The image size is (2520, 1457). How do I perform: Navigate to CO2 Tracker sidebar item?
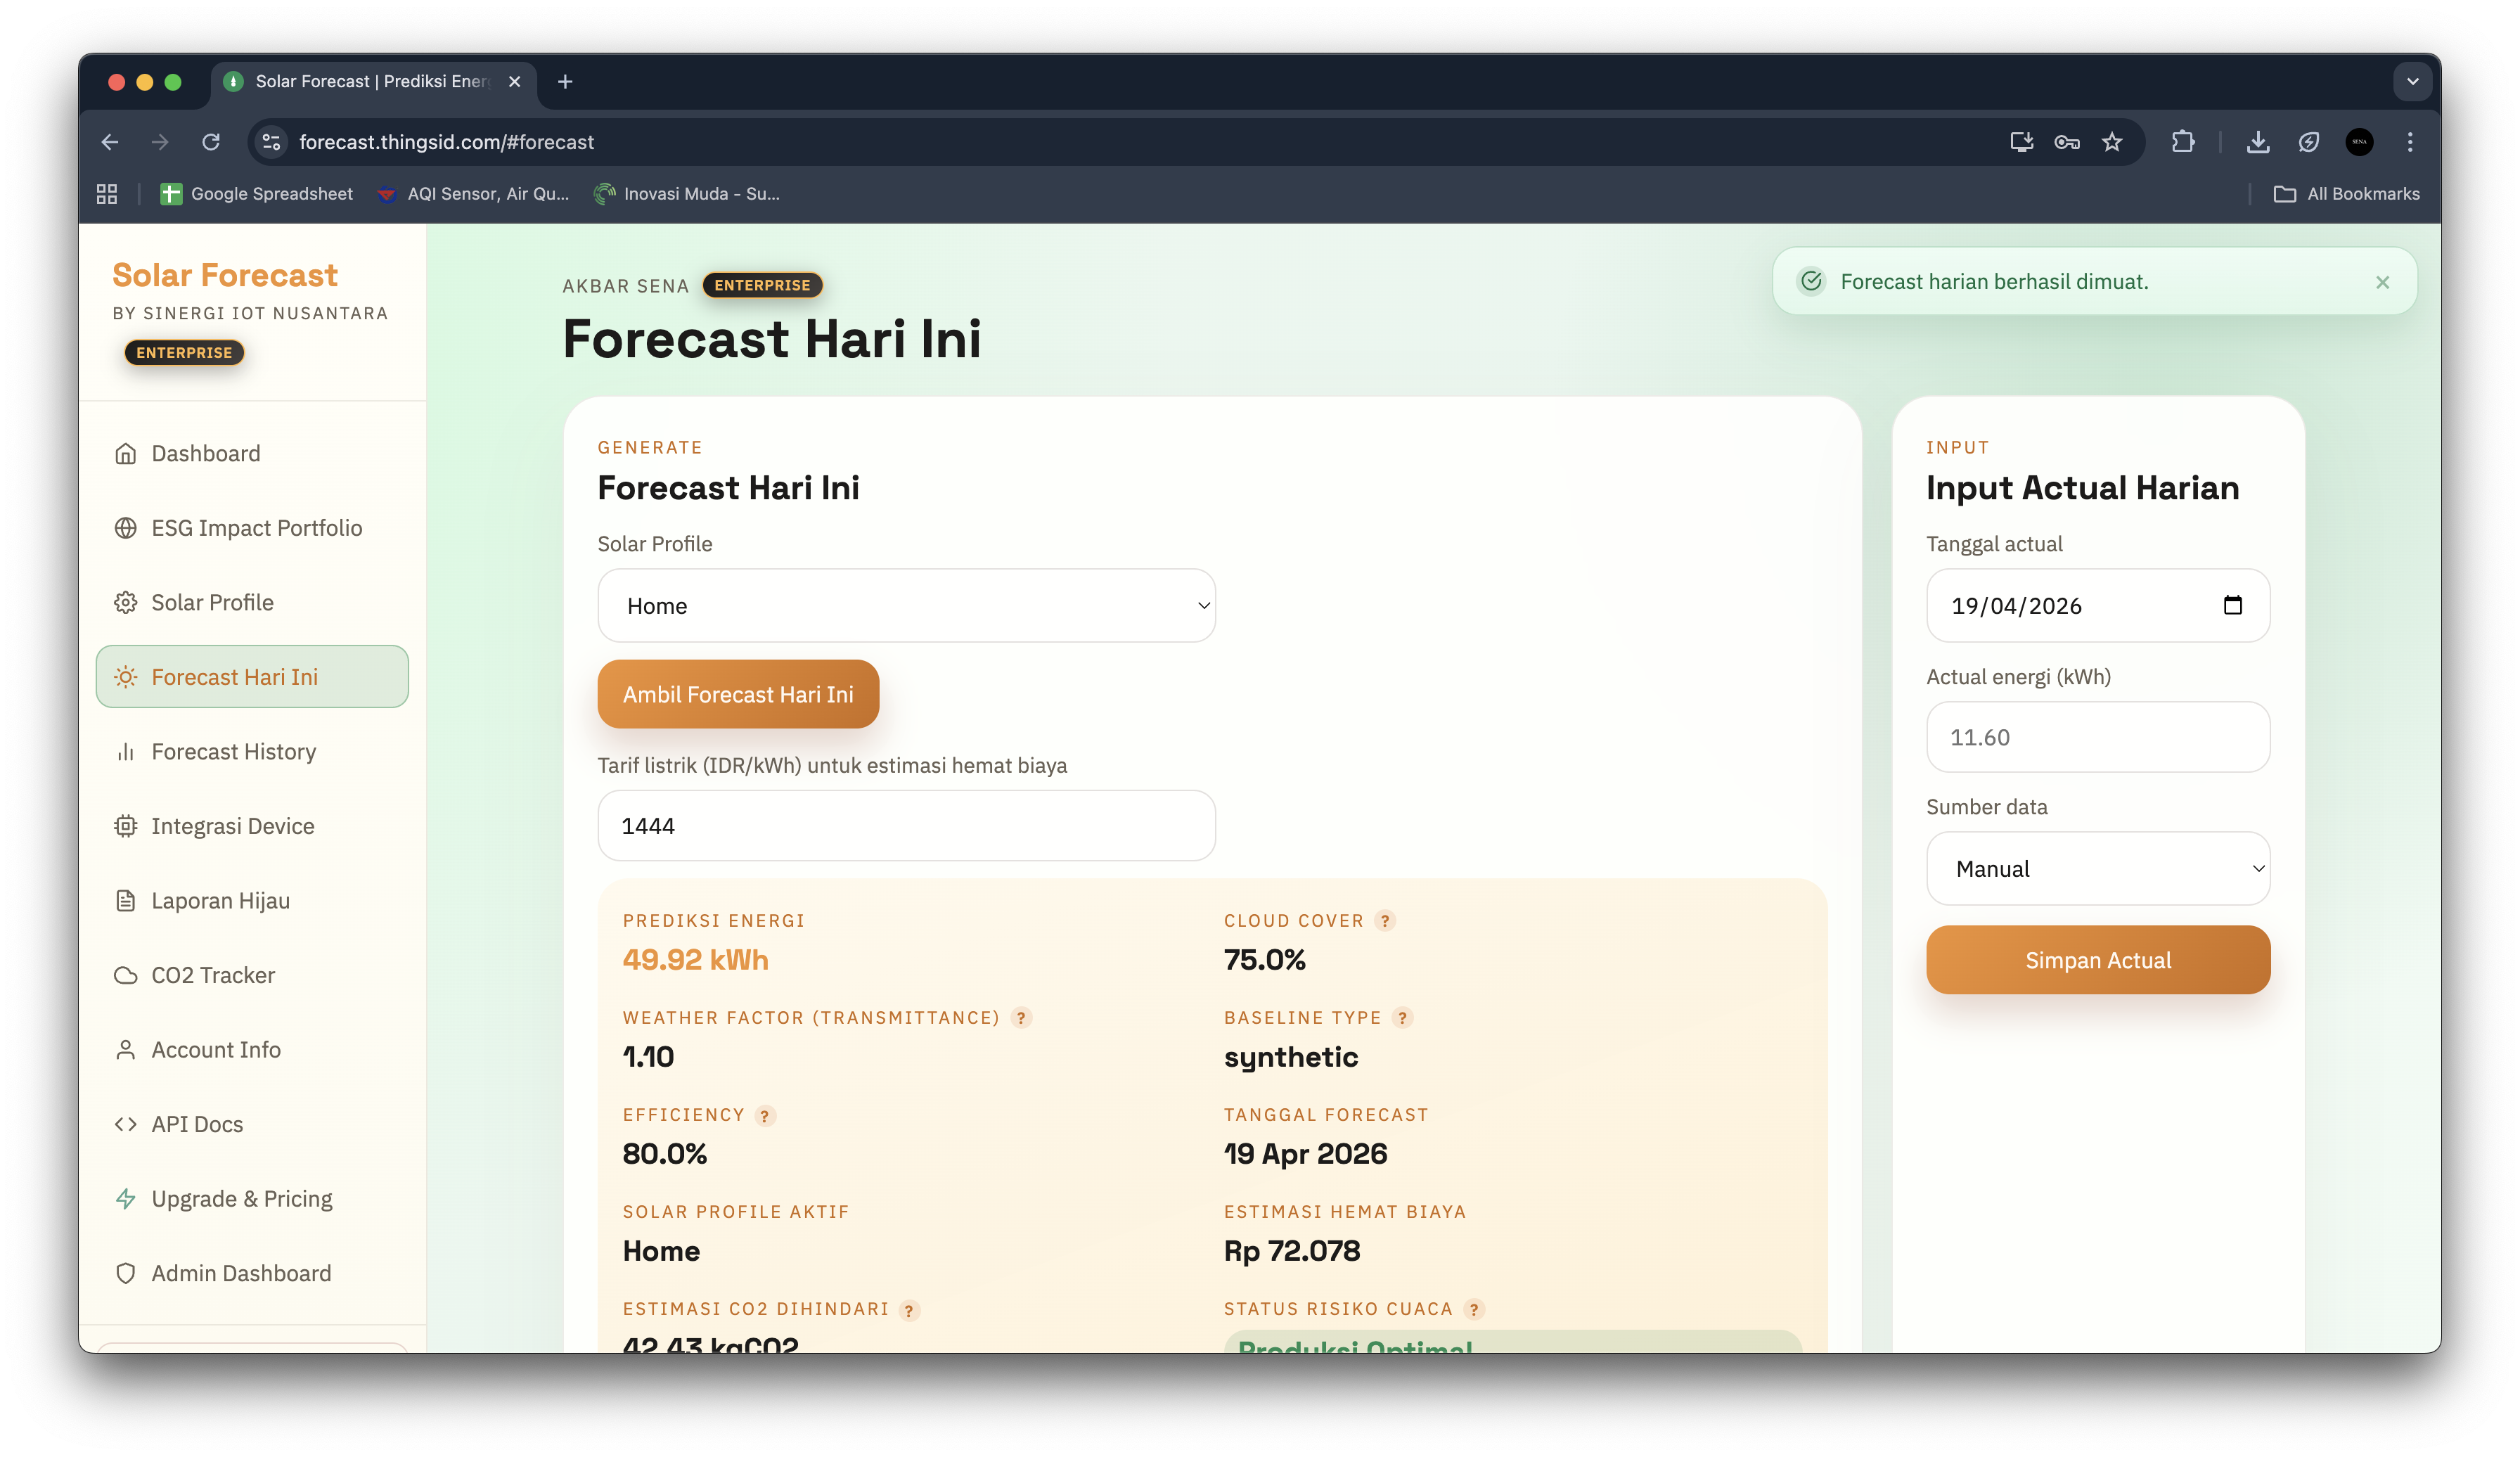212,975
